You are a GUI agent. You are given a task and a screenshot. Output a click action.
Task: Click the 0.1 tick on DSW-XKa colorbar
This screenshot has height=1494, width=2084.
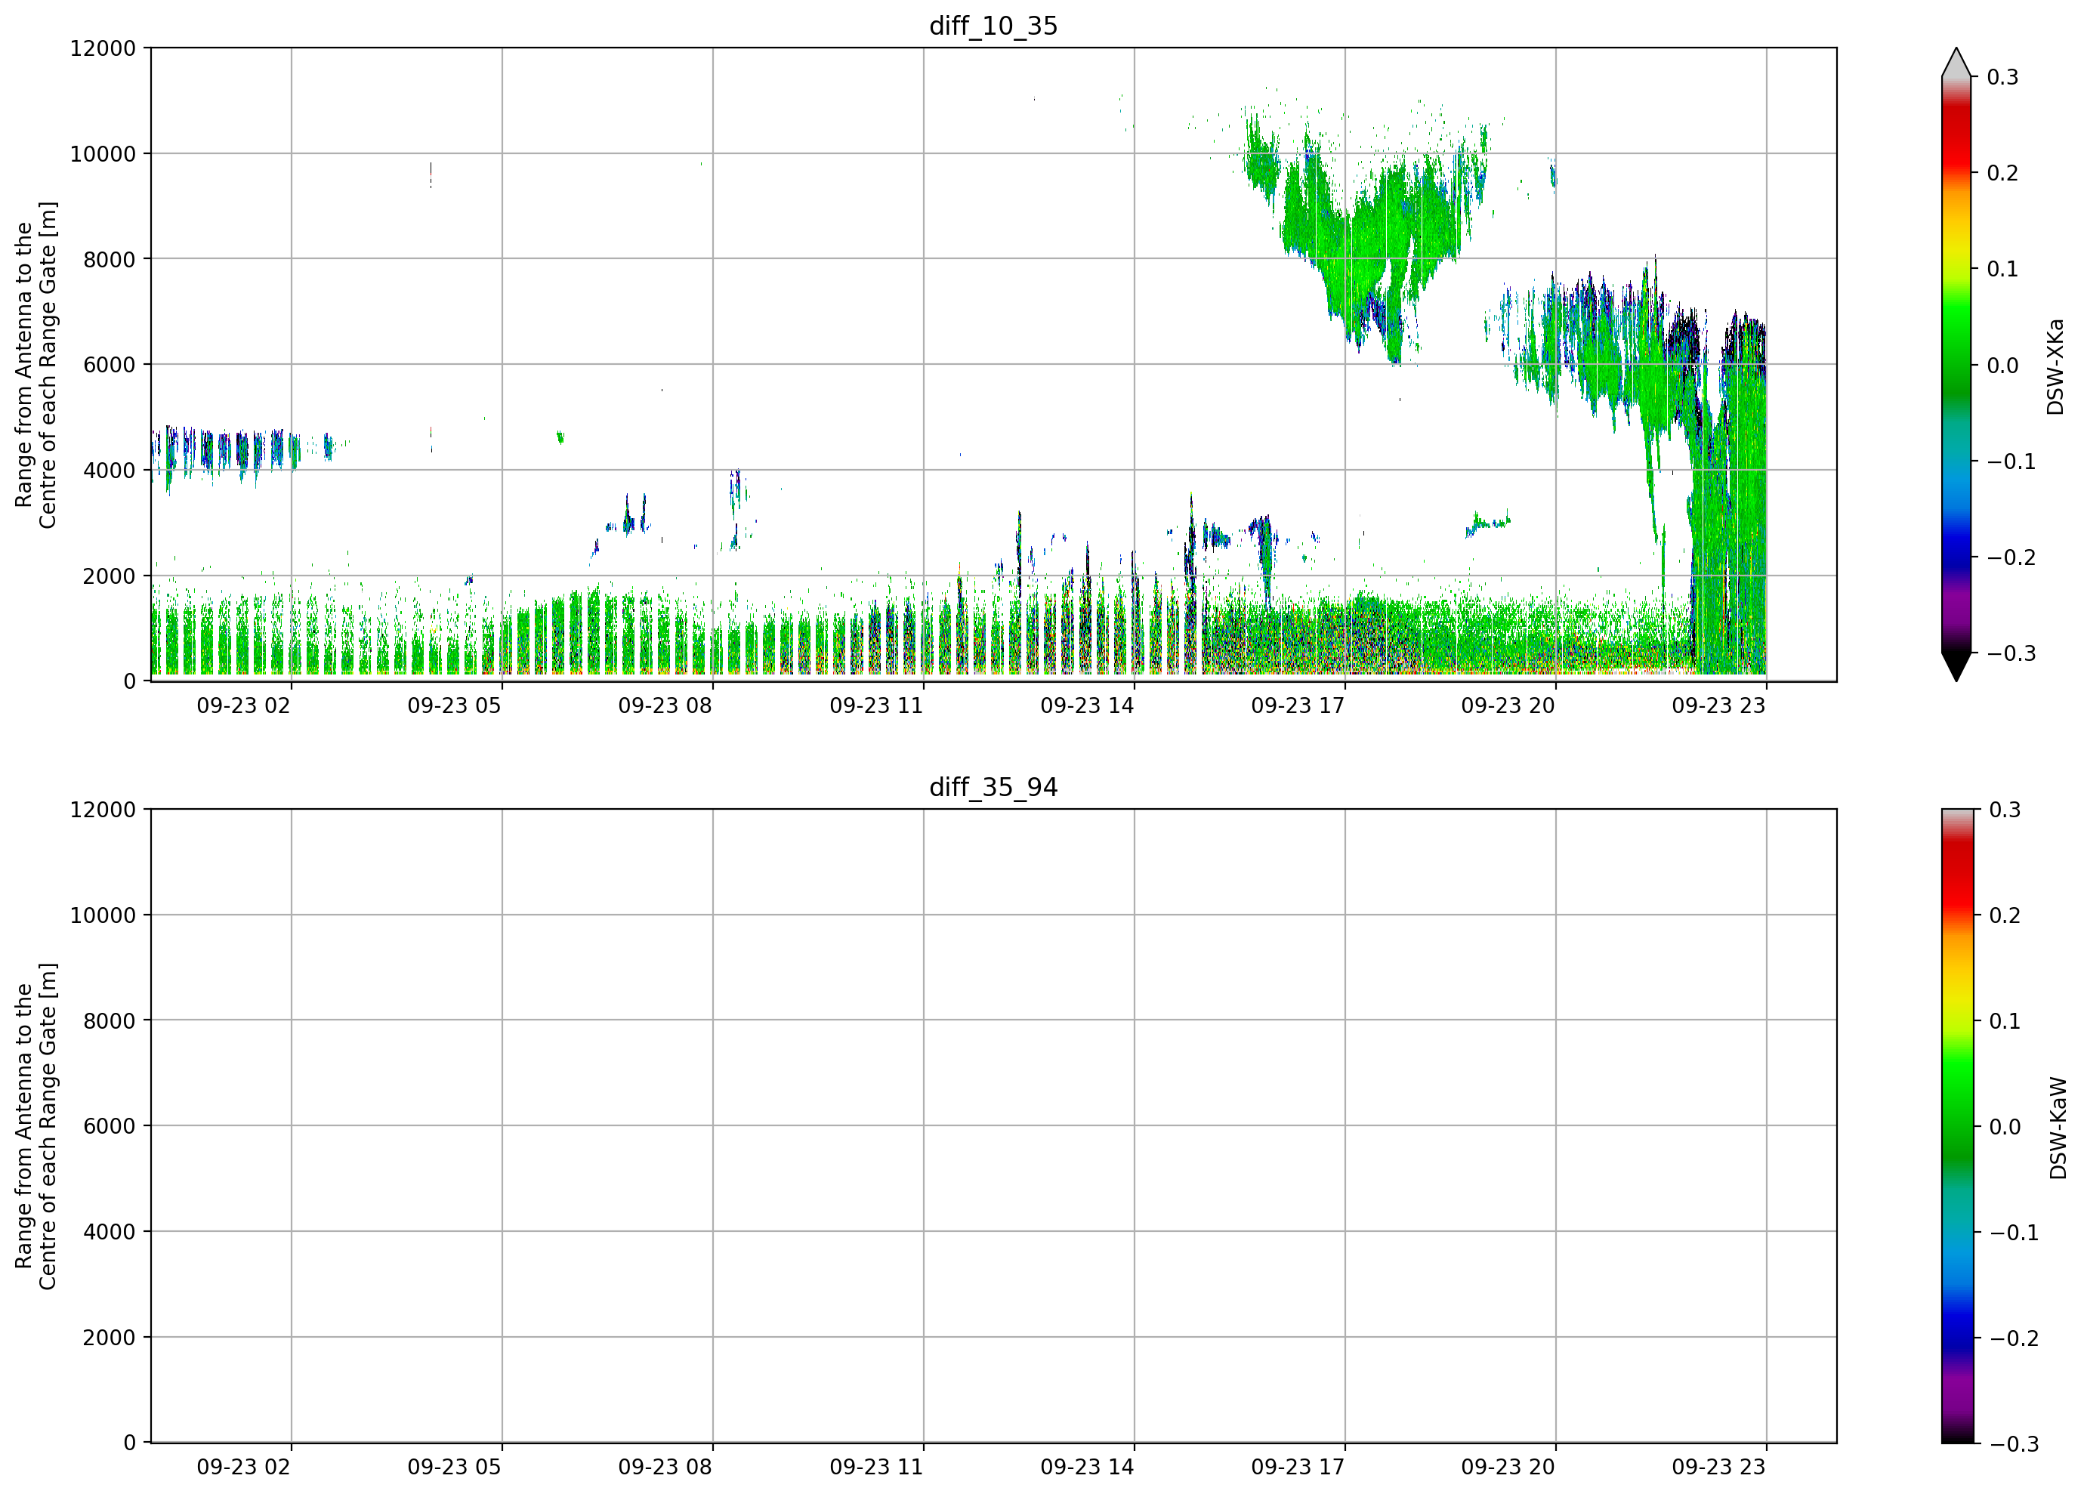click(x=2003, y=269)
